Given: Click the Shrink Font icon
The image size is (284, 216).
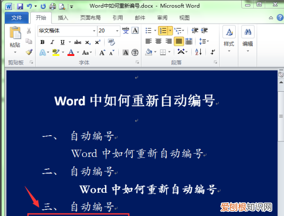Looking at the screenshot, I should 112,52.
